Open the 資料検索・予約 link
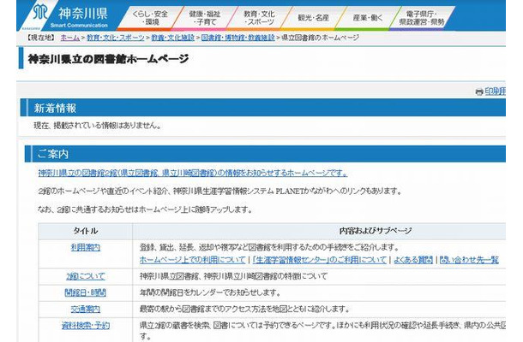The width and height of the screenshot is (523, 342). click(86, 326)
